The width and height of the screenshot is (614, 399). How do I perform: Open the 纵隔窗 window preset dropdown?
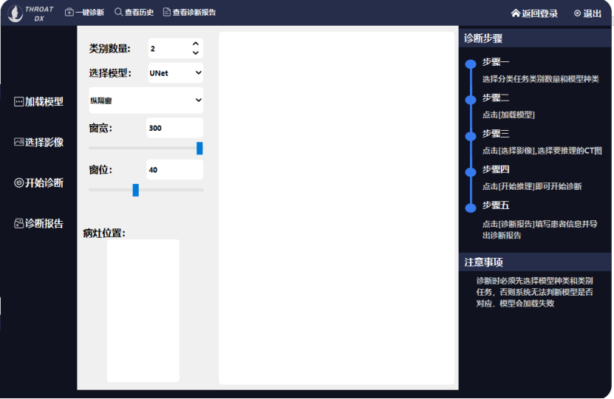click(x=146, y=100)
